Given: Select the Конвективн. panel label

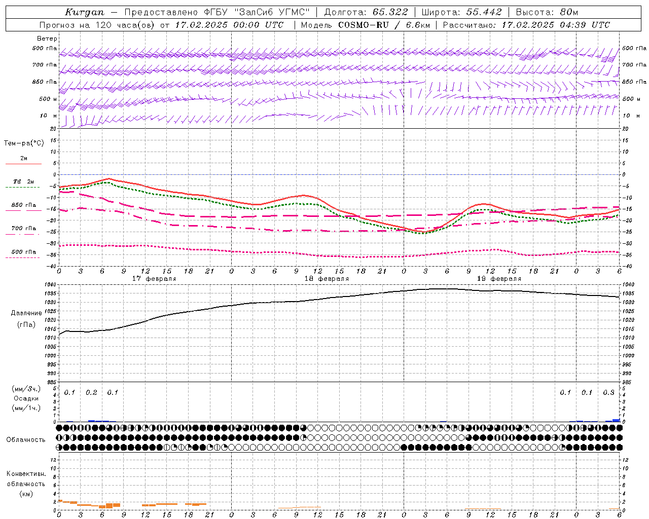Looking at the screenshot, I should [x=26, y=474].
